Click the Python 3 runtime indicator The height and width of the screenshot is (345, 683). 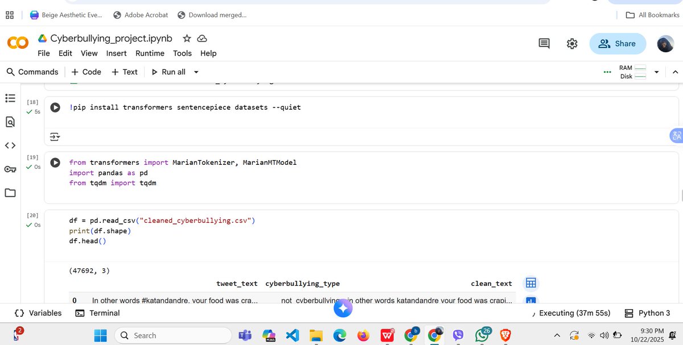tap(647, 313)
